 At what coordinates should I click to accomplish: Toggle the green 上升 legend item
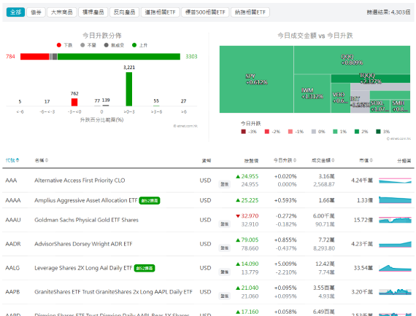pos(140,45)
